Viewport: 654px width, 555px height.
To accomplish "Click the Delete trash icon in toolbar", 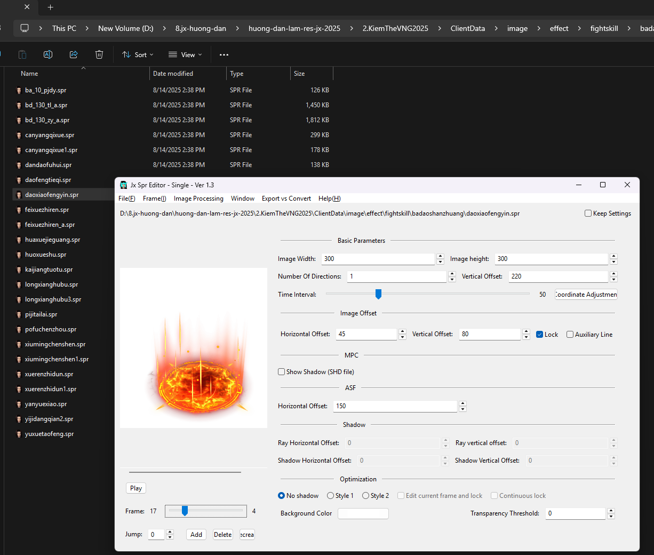I will point(99,54).
